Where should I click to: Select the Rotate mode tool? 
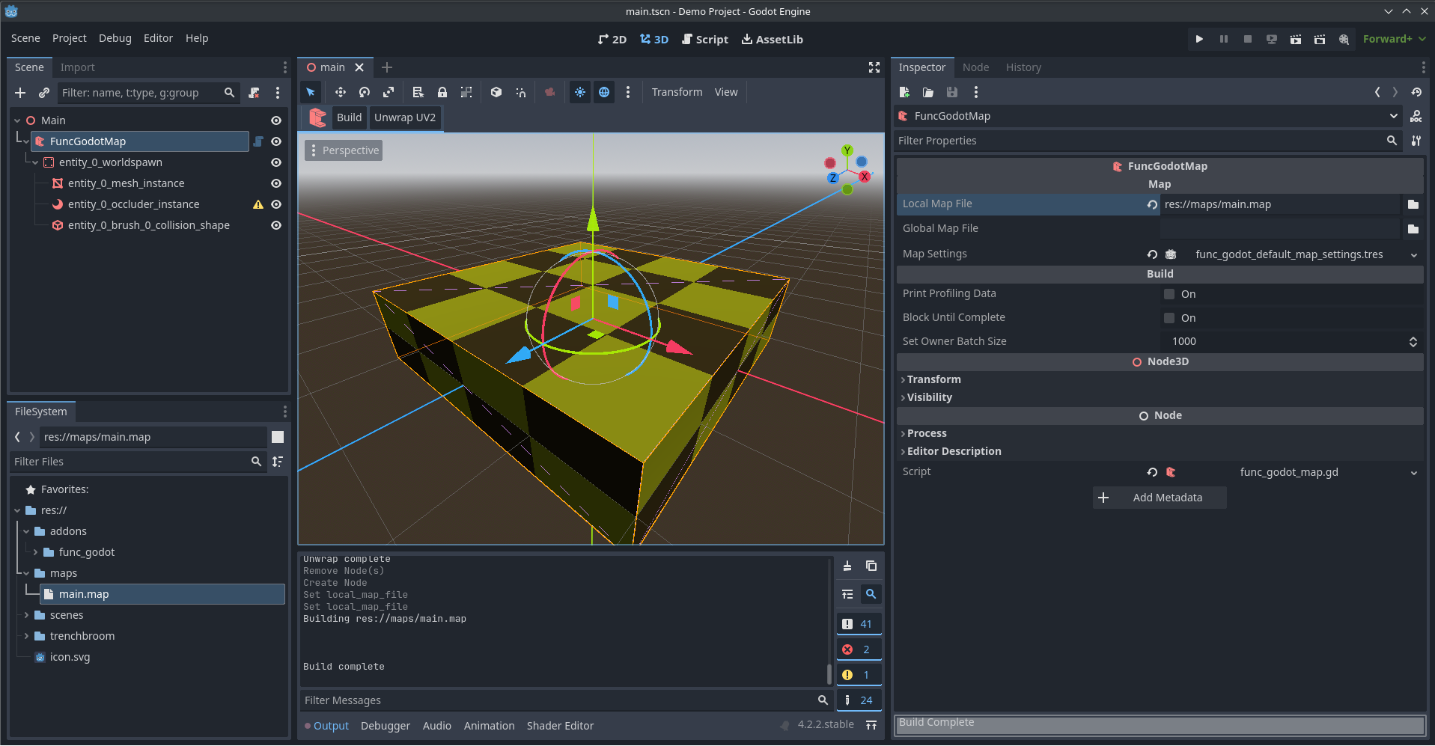coord(365,92)
